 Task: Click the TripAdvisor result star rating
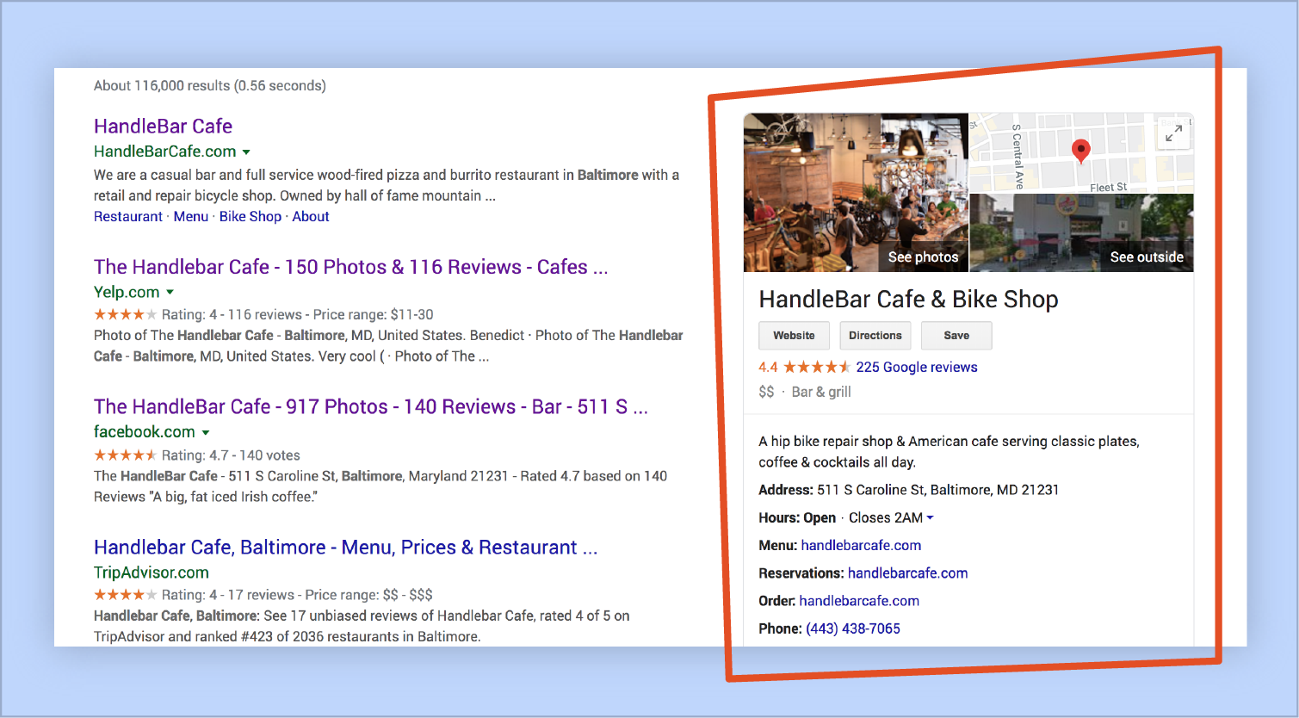[x=126, y=594]
